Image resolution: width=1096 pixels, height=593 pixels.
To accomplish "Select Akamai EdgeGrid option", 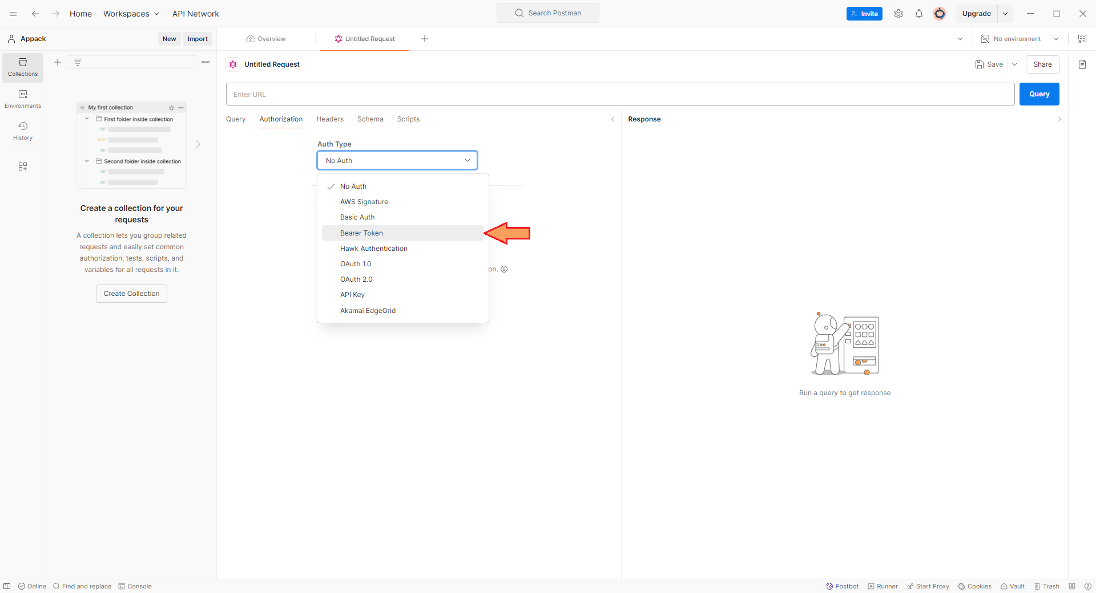I will click(403, 311).
